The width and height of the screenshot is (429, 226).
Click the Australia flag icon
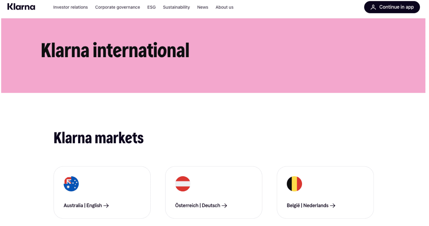[71, 184]
